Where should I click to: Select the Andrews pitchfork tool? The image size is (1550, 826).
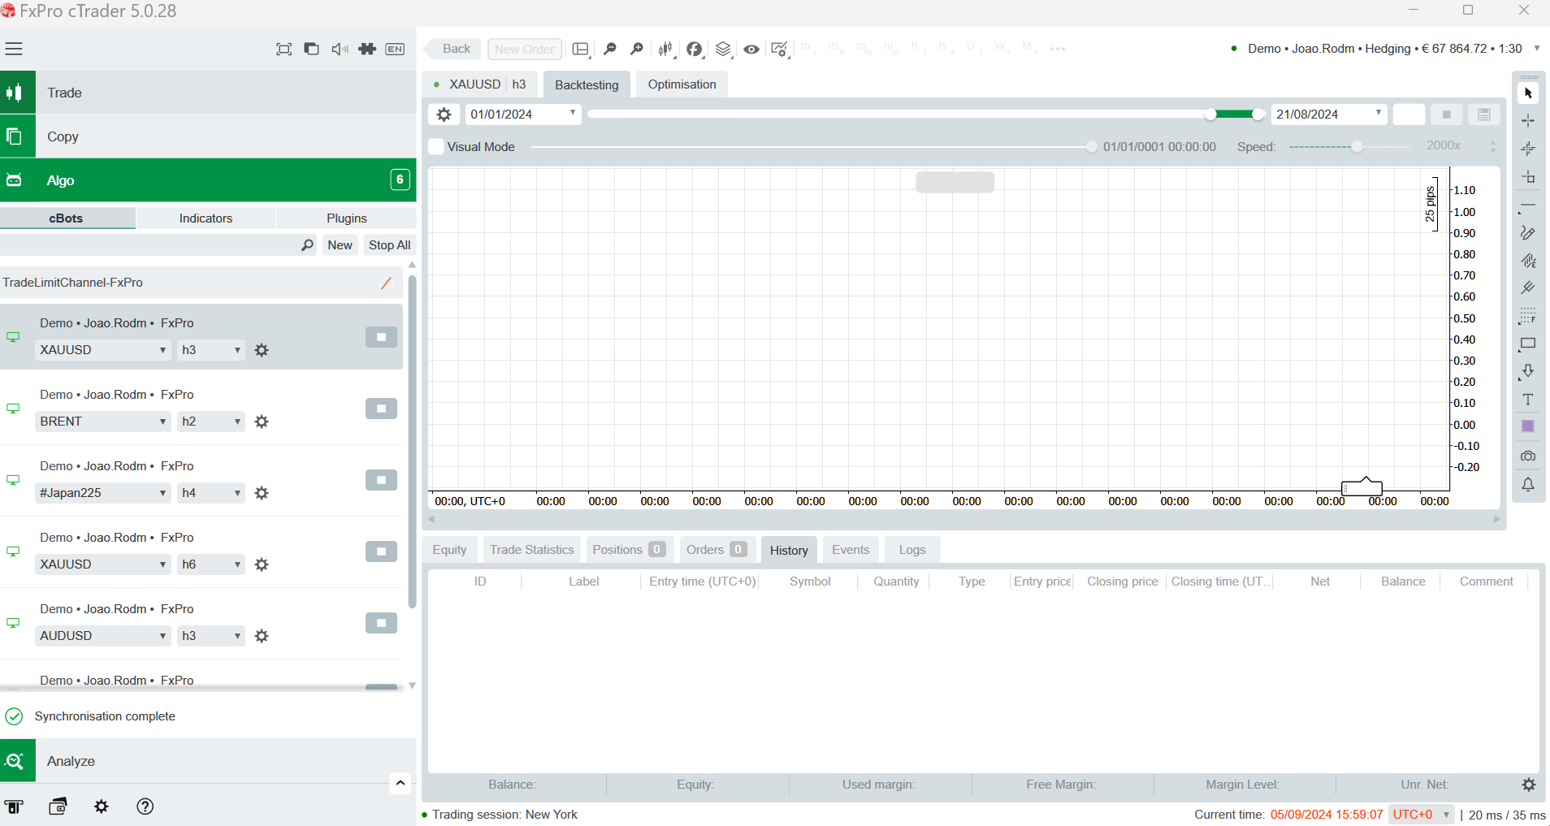1528,288
